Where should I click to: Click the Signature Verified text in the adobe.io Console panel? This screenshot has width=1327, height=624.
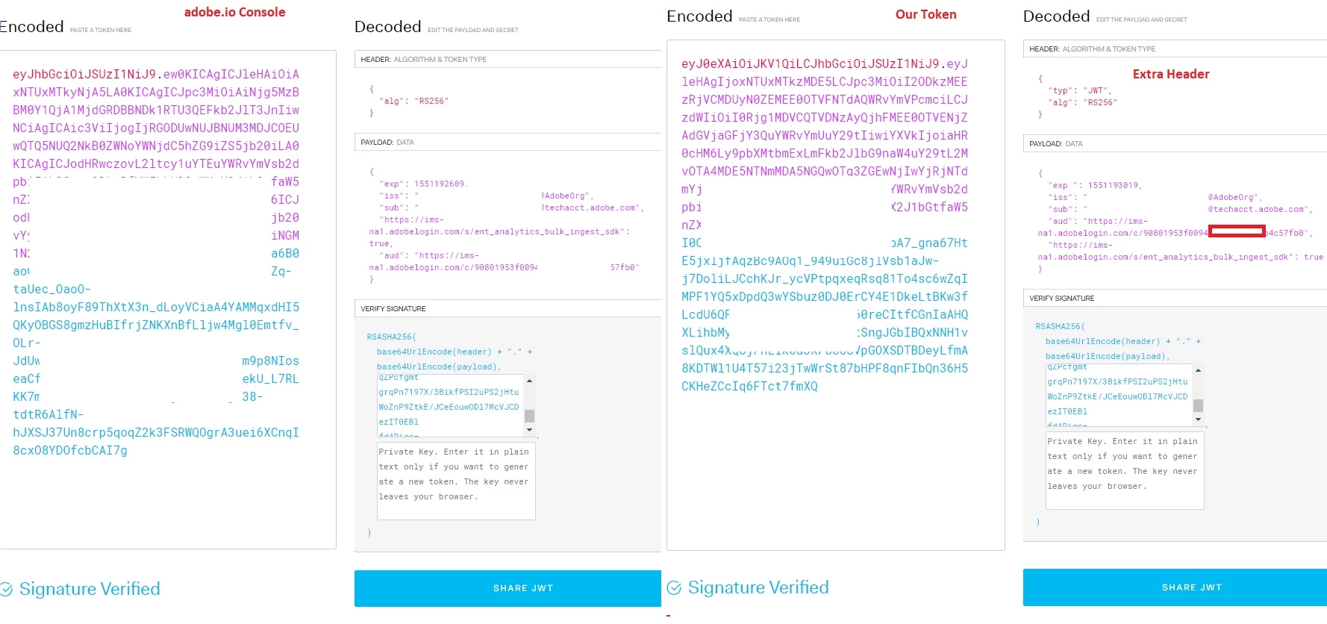(90, 589)
